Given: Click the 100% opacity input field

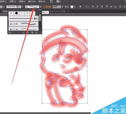Looking at the screenshot, I should click(x=57, y=7).
